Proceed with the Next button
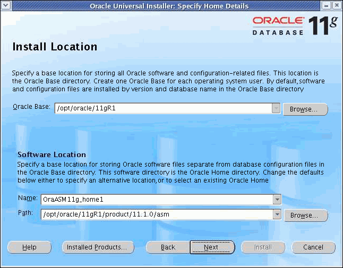 pos(212,247)
